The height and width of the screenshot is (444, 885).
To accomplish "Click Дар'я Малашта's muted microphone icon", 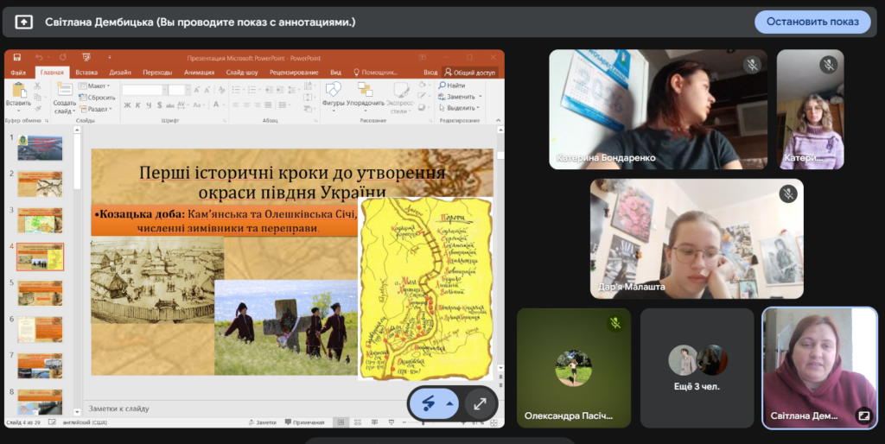I will pos(787,194).
